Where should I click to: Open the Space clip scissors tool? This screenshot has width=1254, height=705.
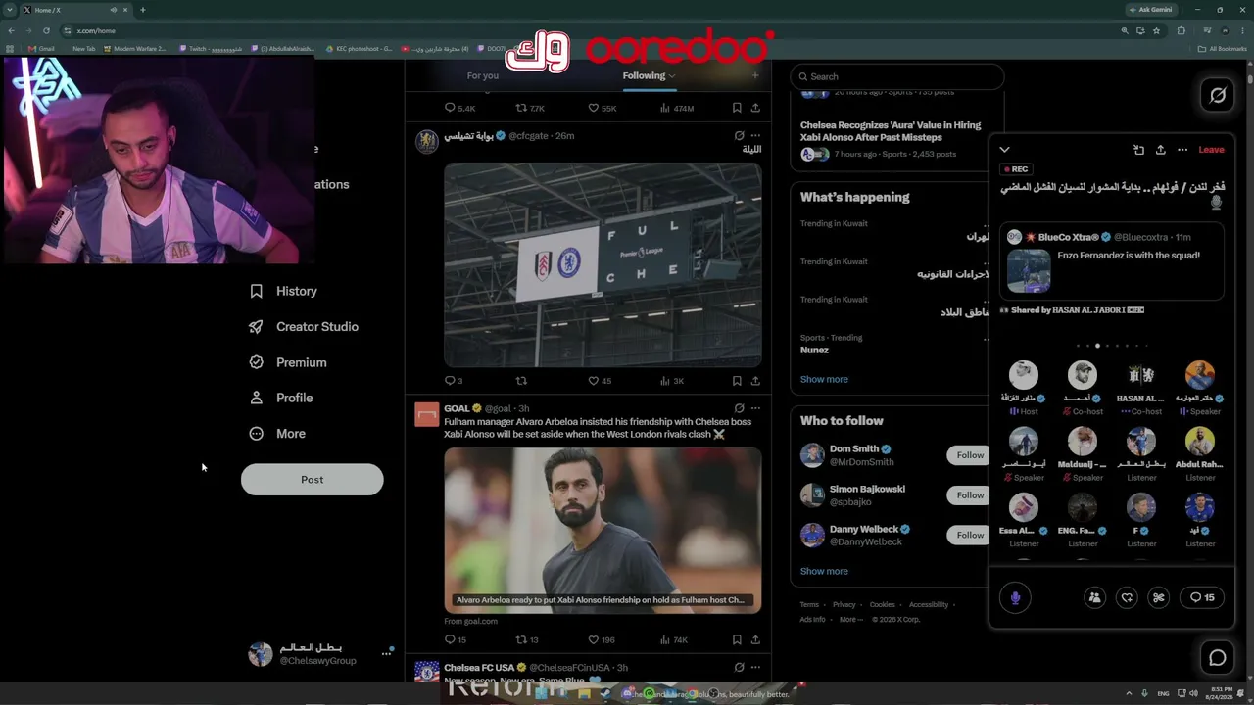pos(1159,598)
